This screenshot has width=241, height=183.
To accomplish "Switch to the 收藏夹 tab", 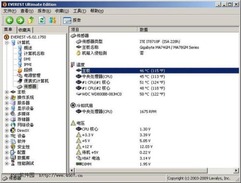I will point(25,30).
